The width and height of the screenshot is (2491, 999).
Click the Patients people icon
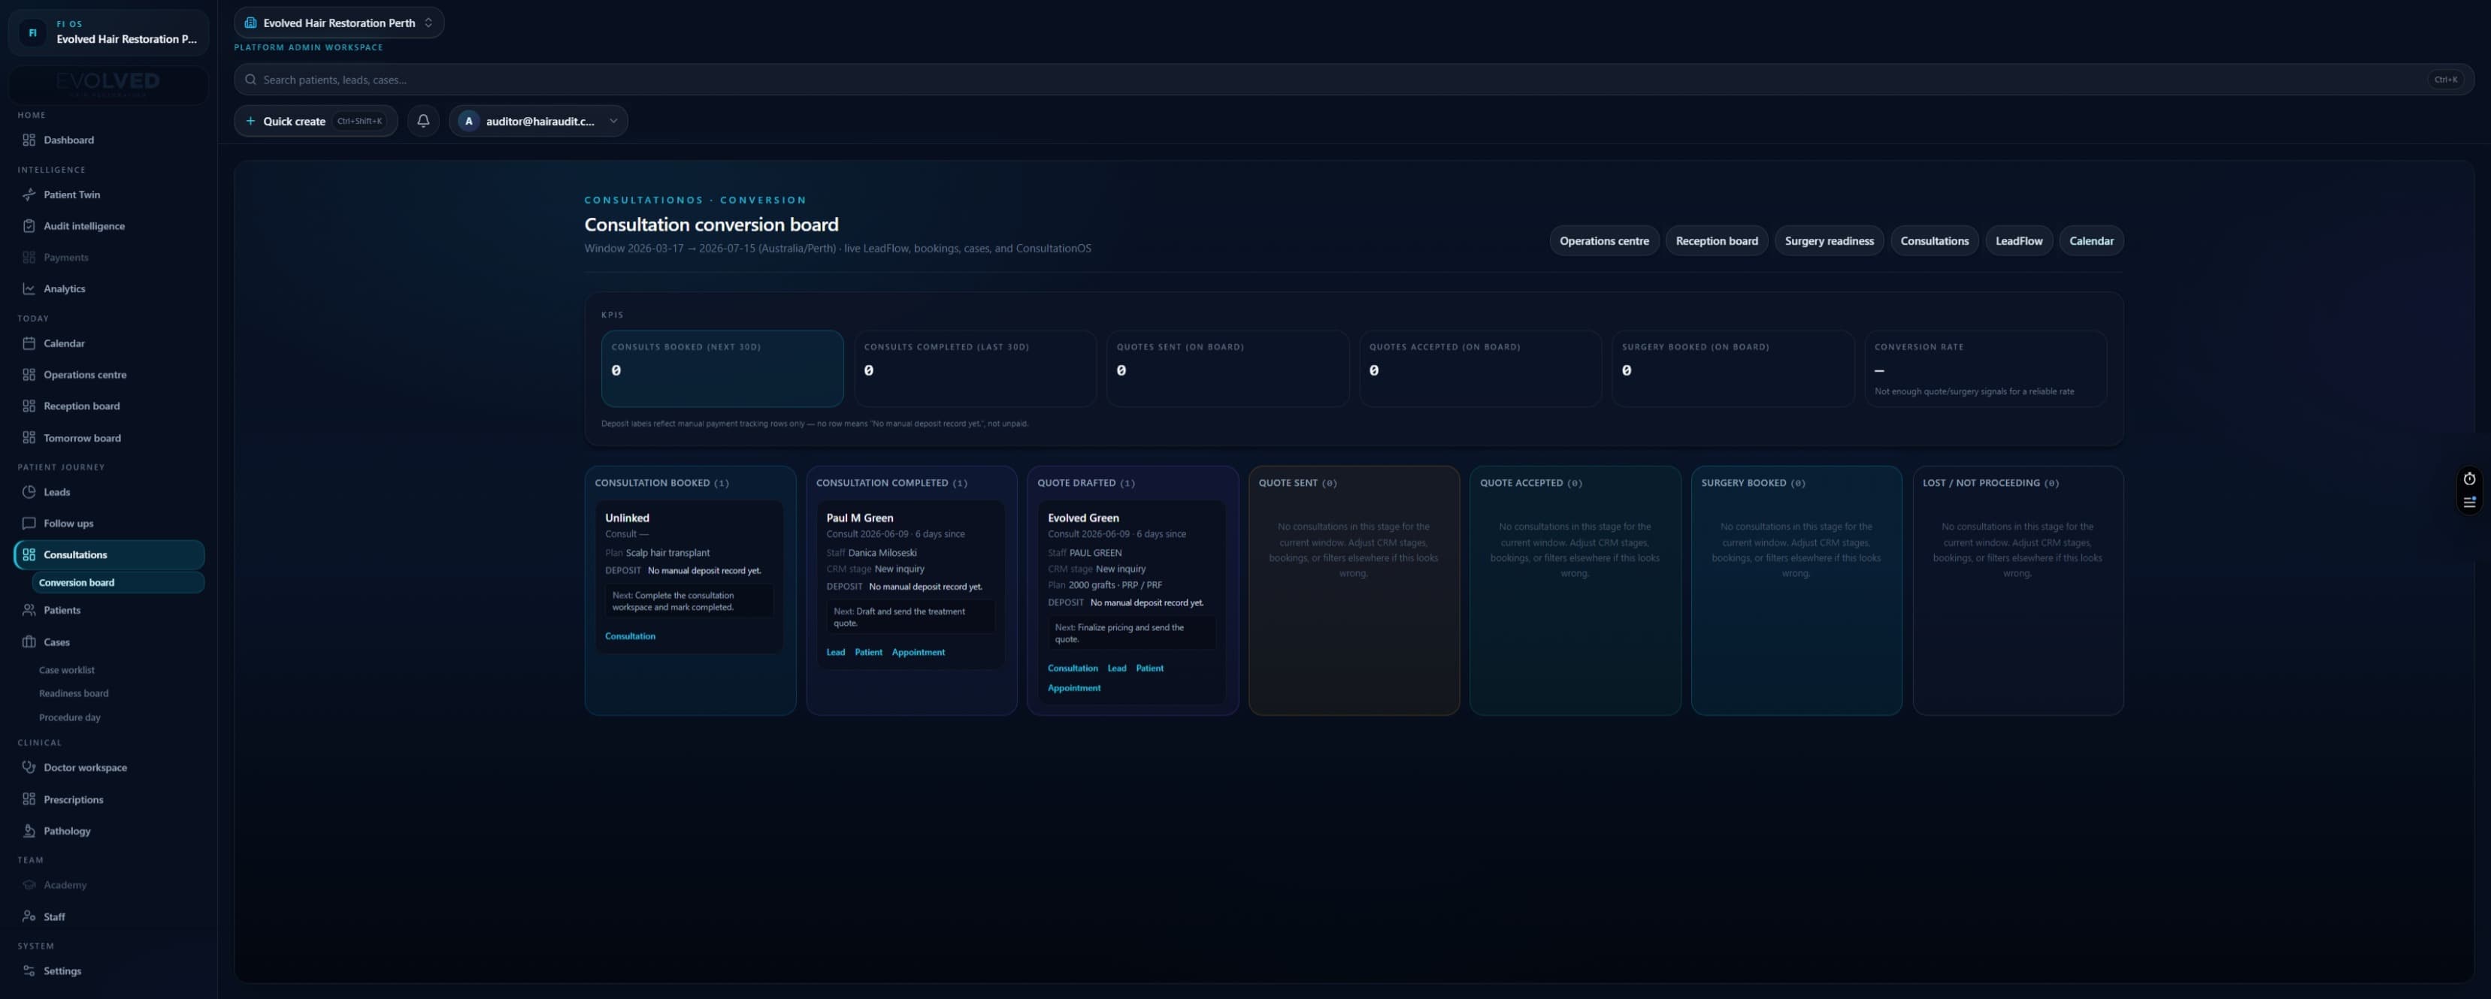tap(29, 611)
